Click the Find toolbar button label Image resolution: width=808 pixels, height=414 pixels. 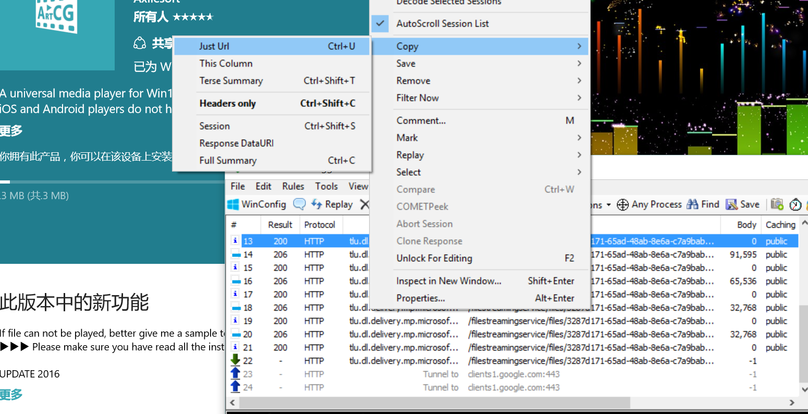pos(710,204)
